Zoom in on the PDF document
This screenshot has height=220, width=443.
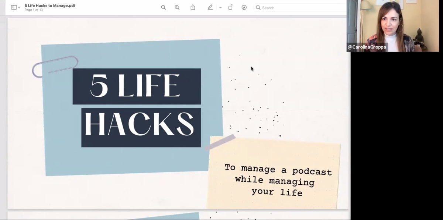click(x=177, y=7)
